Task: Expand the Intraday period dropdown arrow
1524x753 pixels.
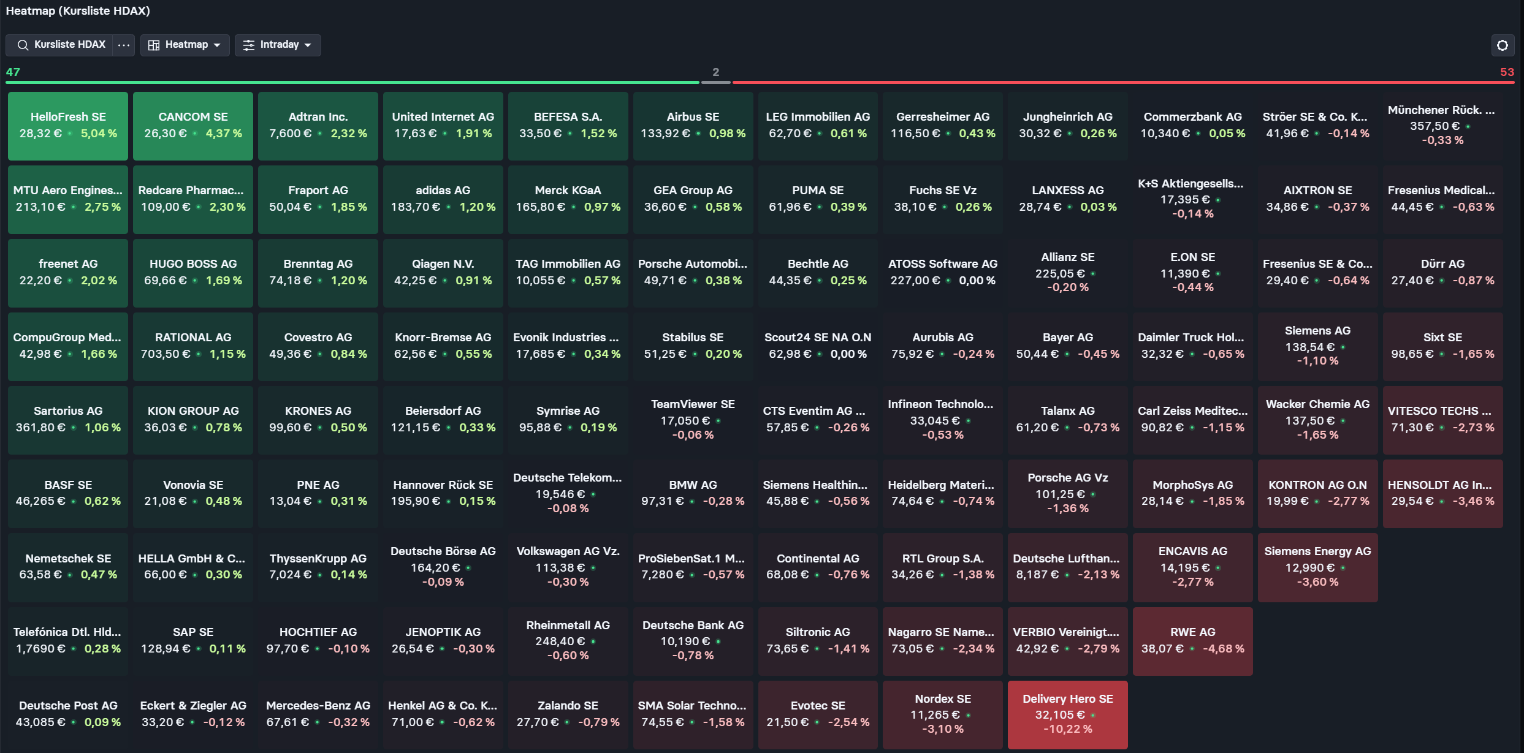Action: click(x=308, y=45)
